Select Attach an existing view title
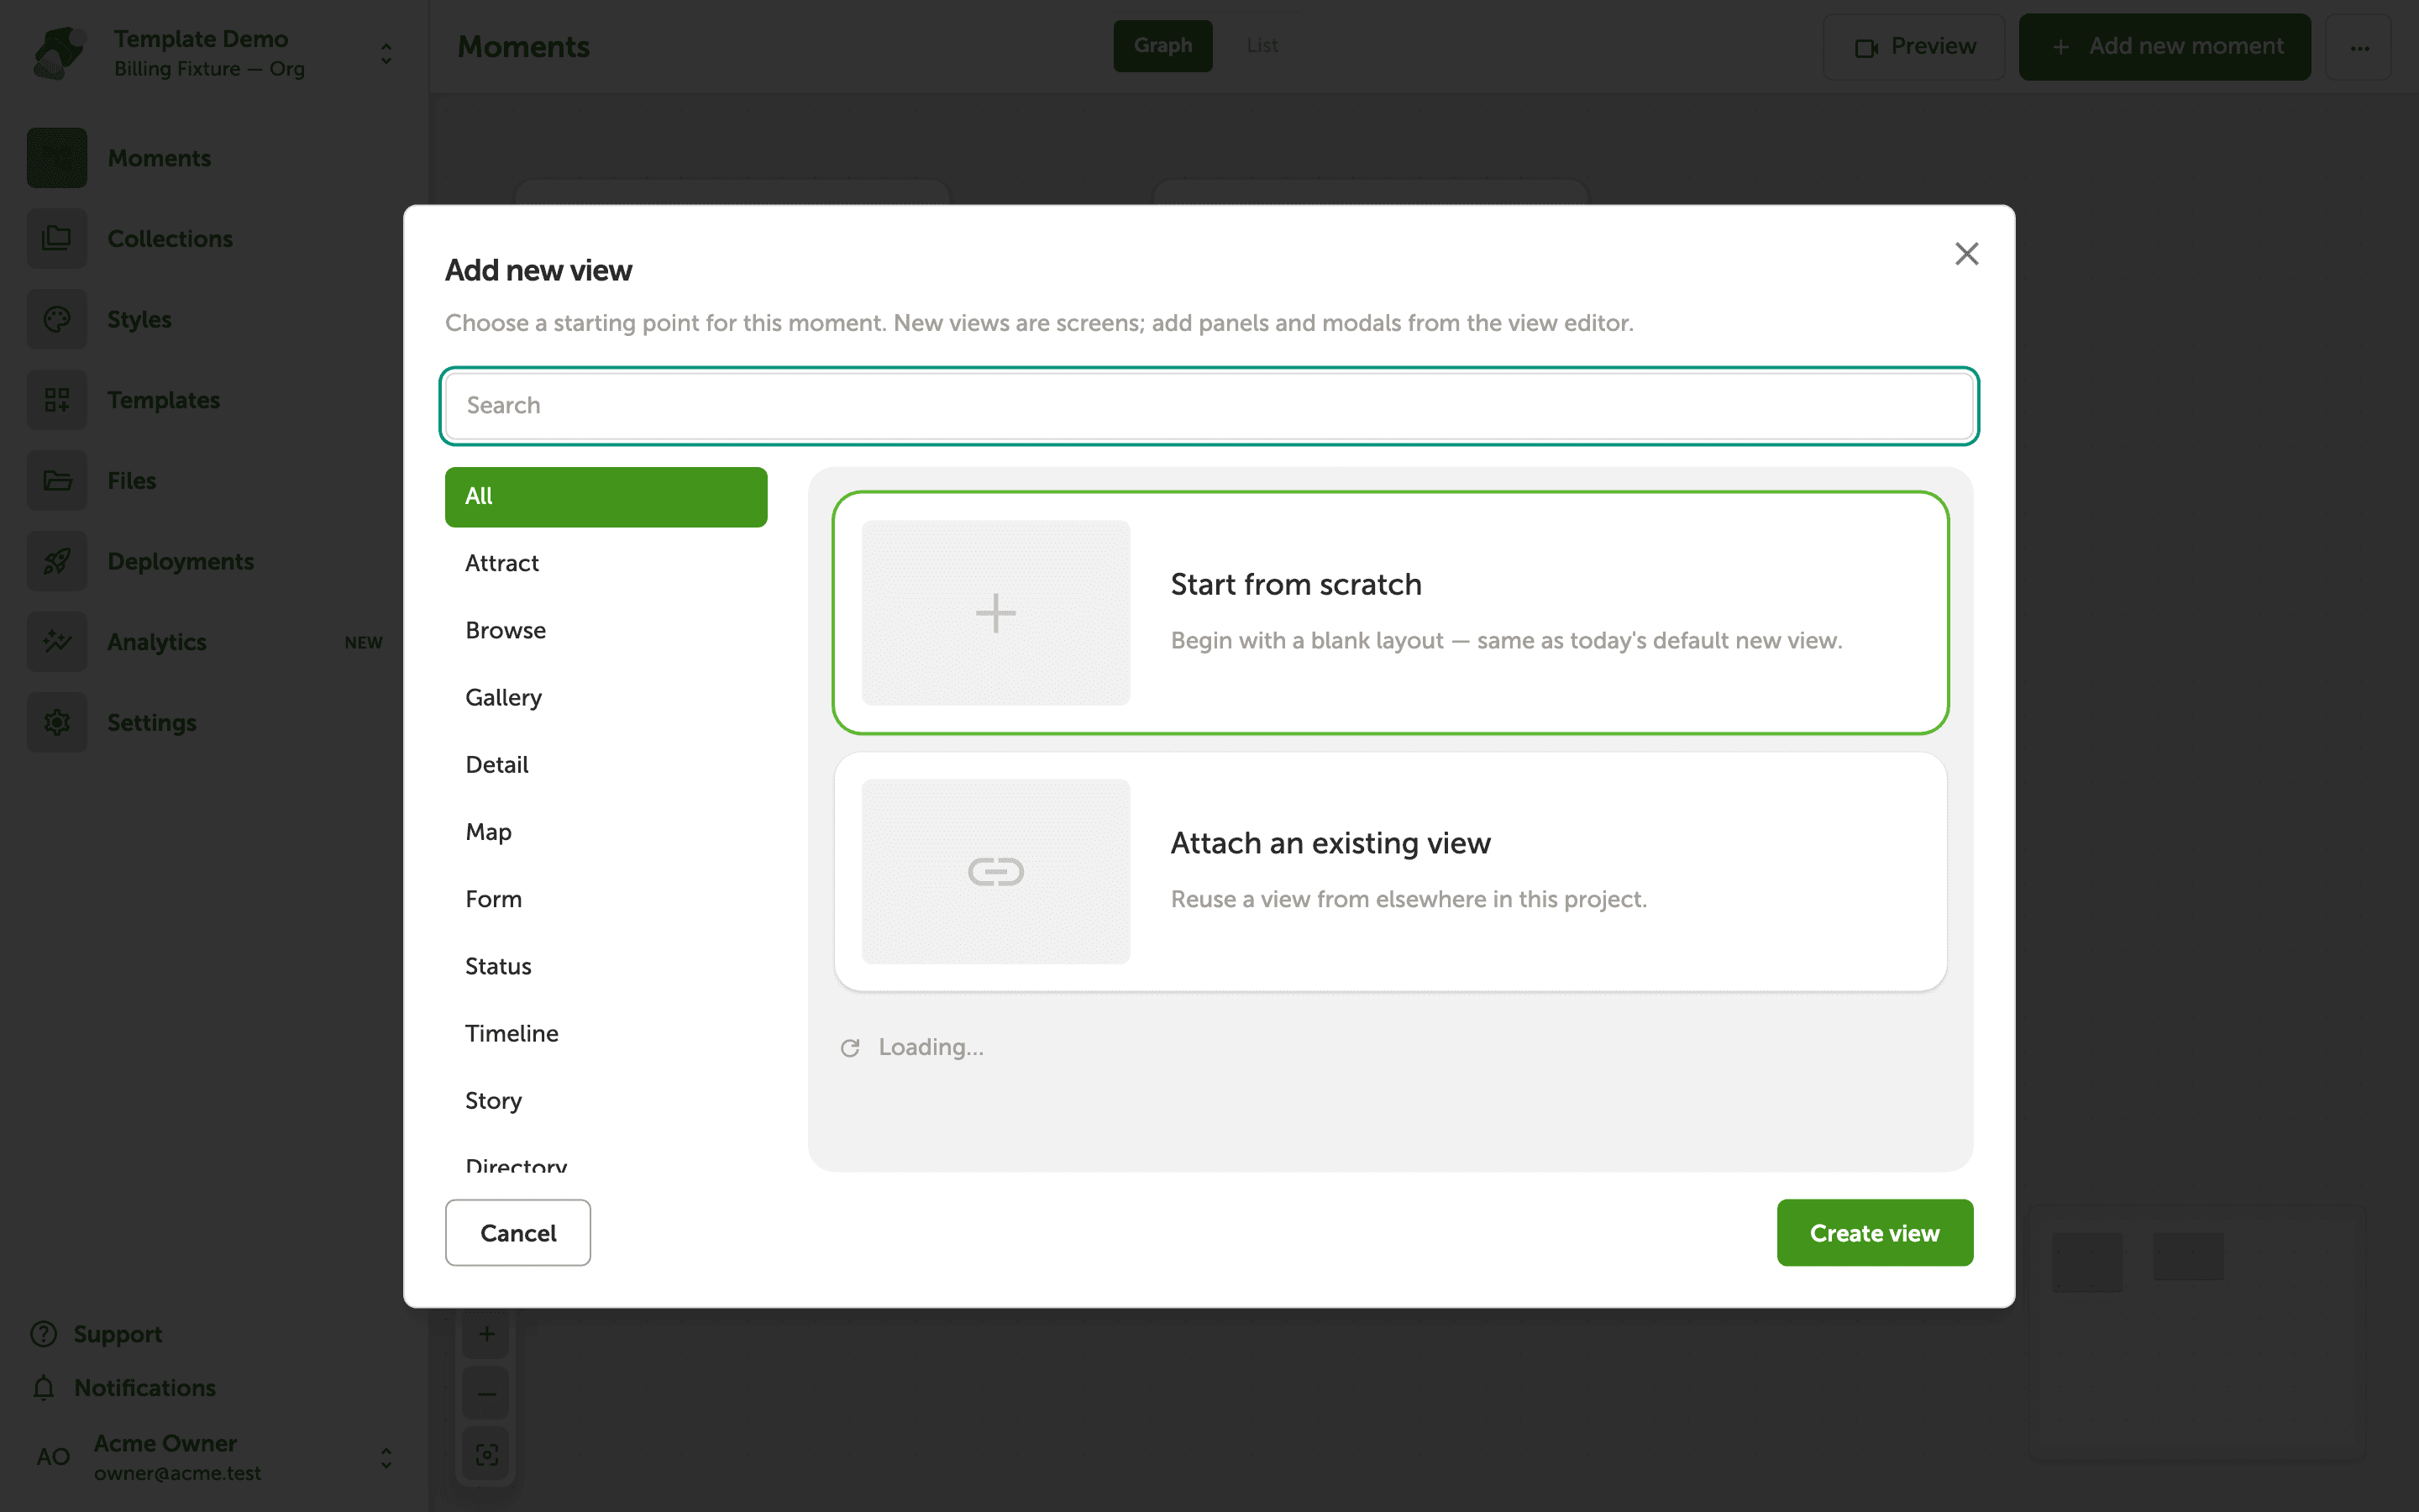 (x=1330, y=843)
